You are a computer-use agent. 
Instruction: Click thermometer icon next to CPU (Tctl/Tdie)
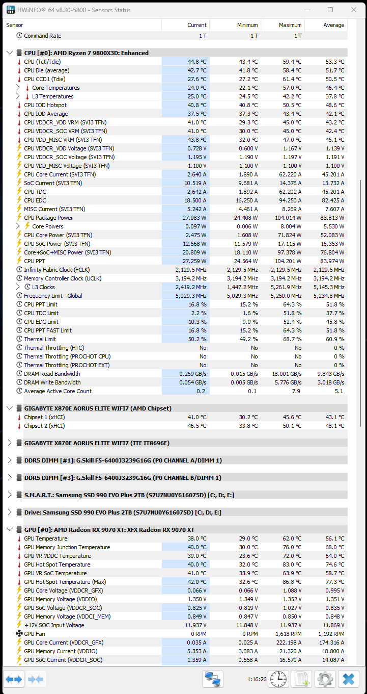point(19,62)
